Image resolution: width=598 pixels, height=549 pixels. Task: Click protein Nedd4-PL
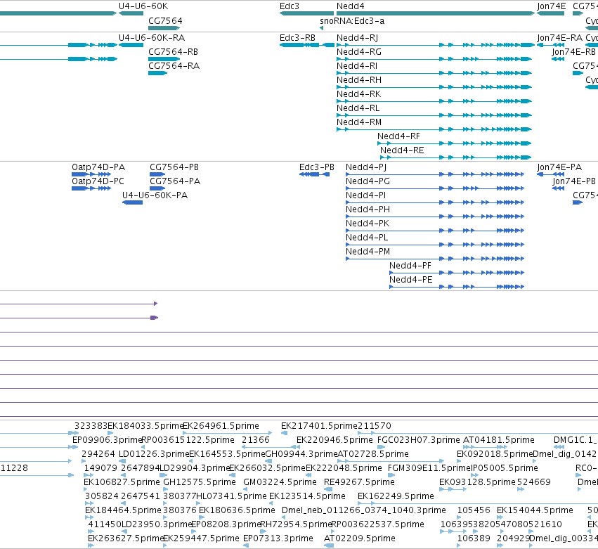[x=435, y=245]
